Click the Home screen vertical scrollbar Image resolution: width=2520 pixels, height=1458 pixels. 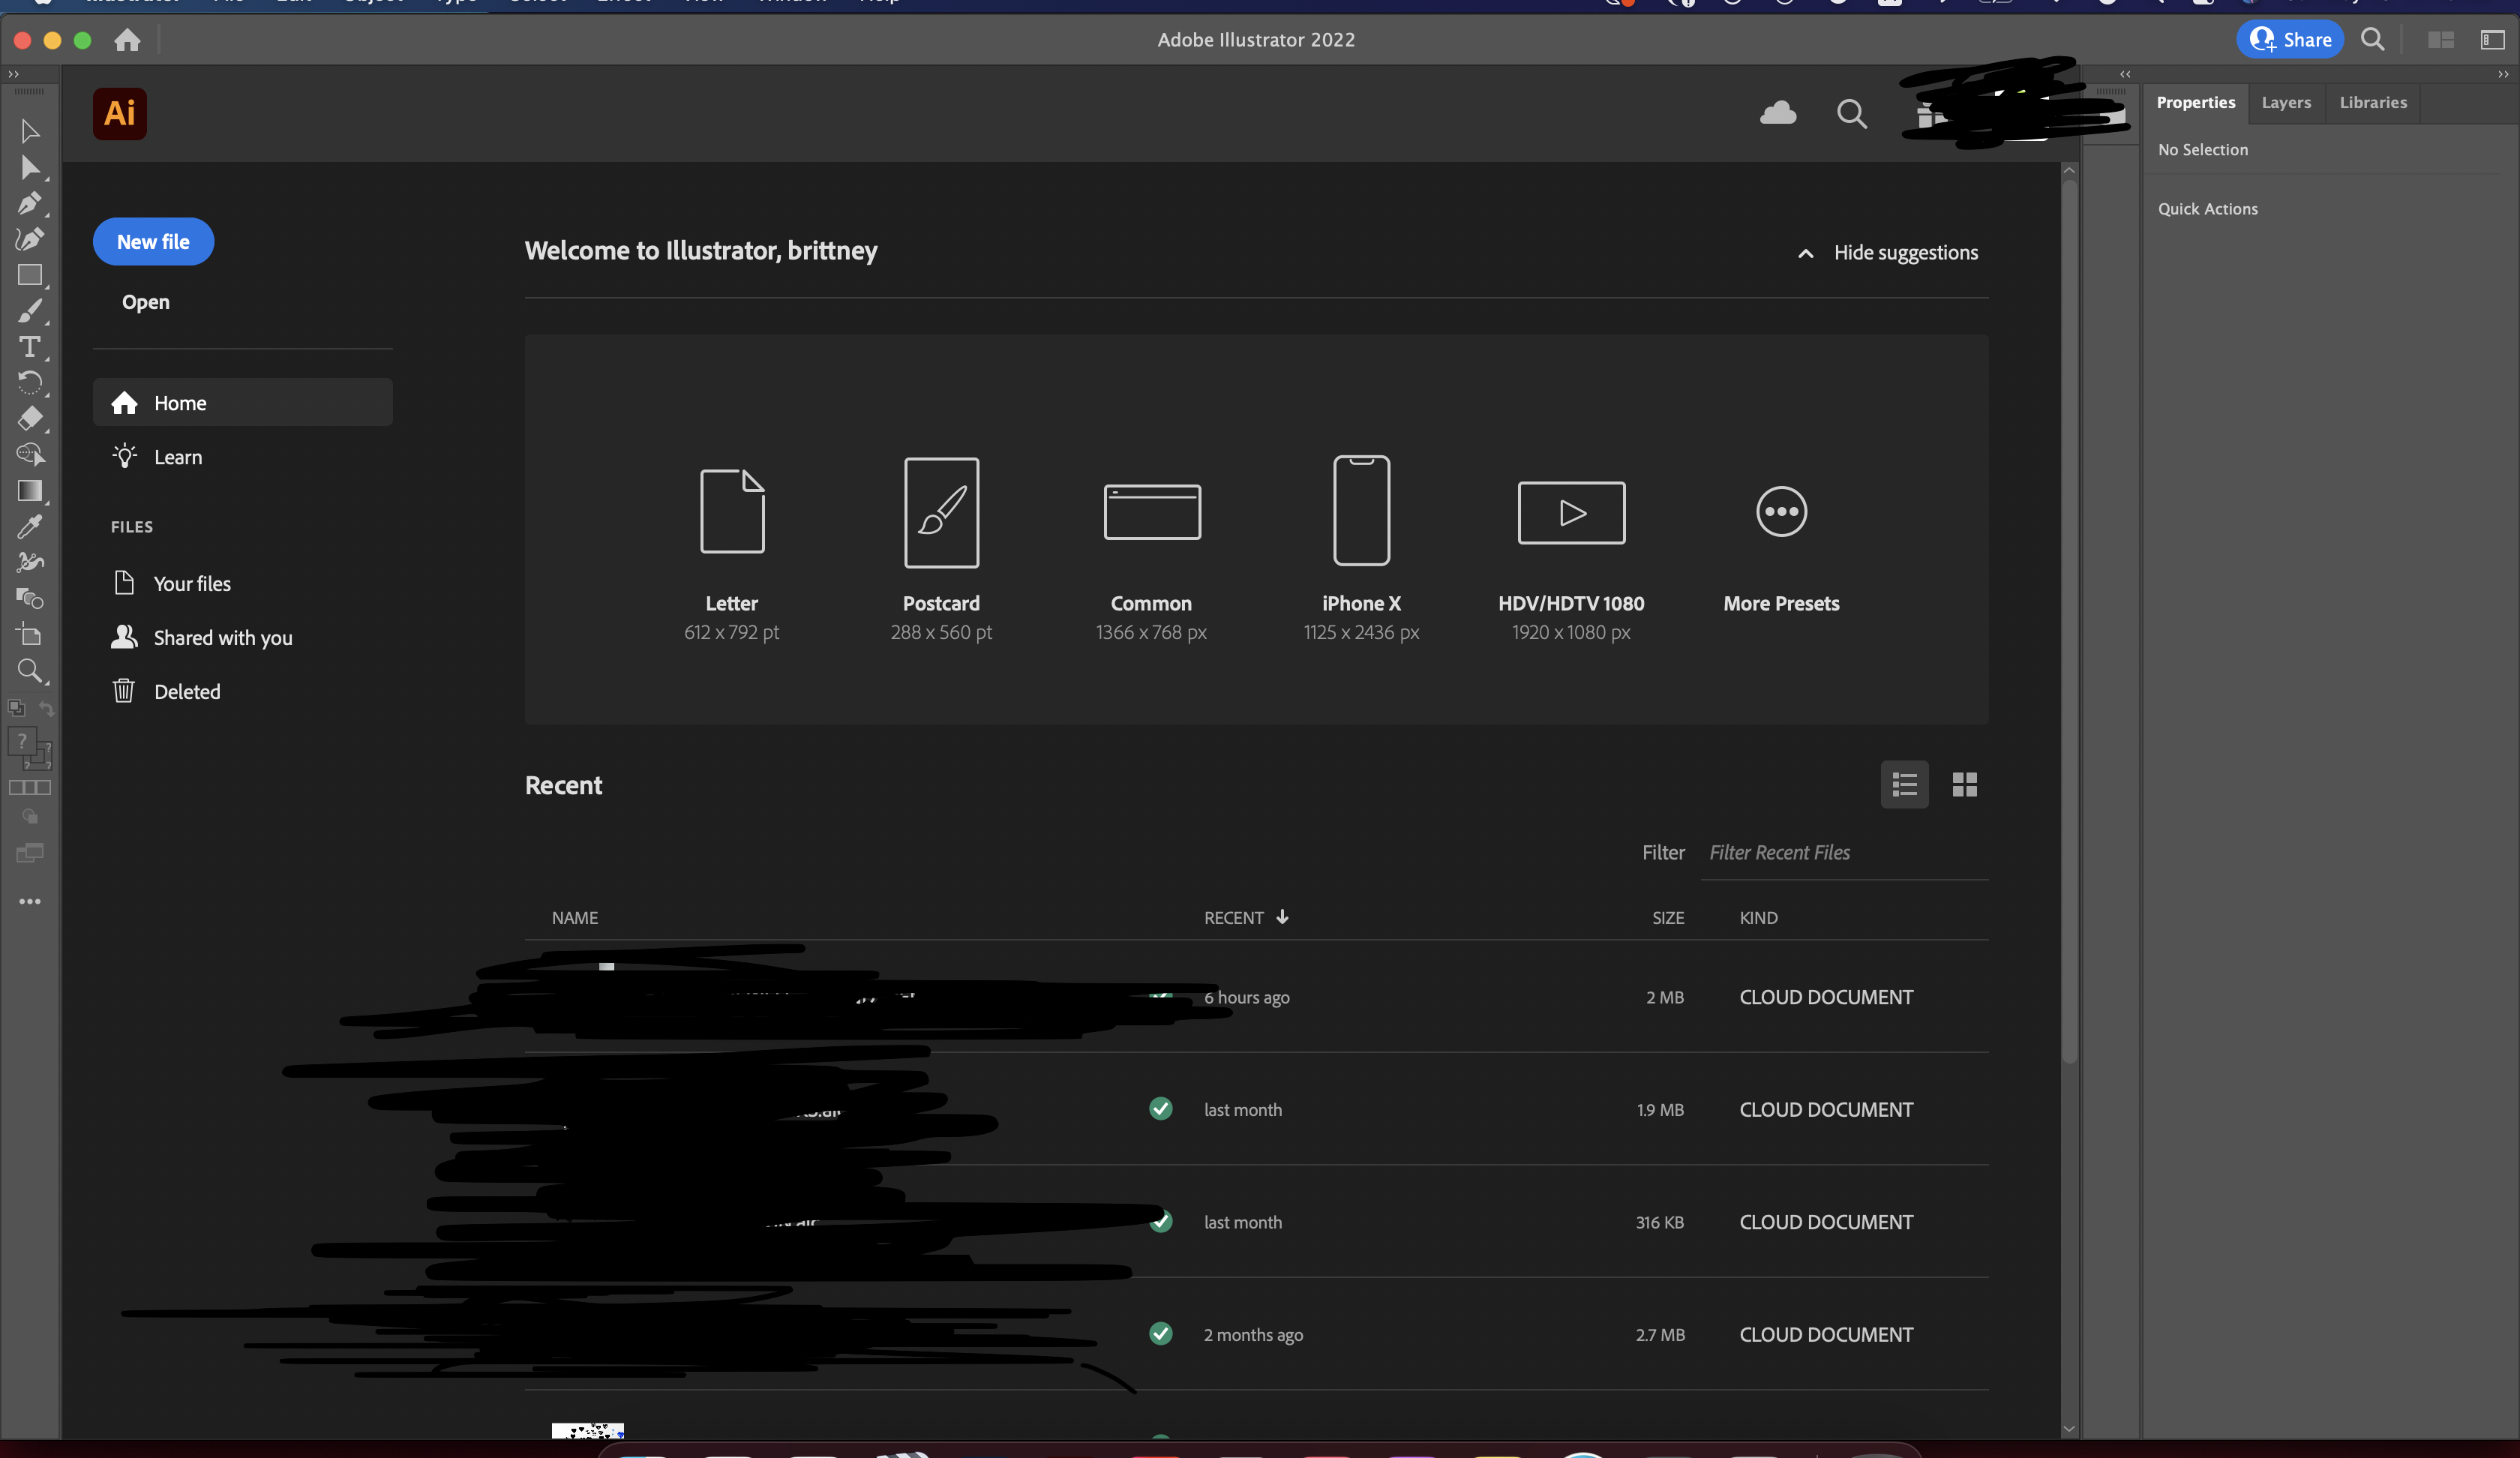point(2069,620)
